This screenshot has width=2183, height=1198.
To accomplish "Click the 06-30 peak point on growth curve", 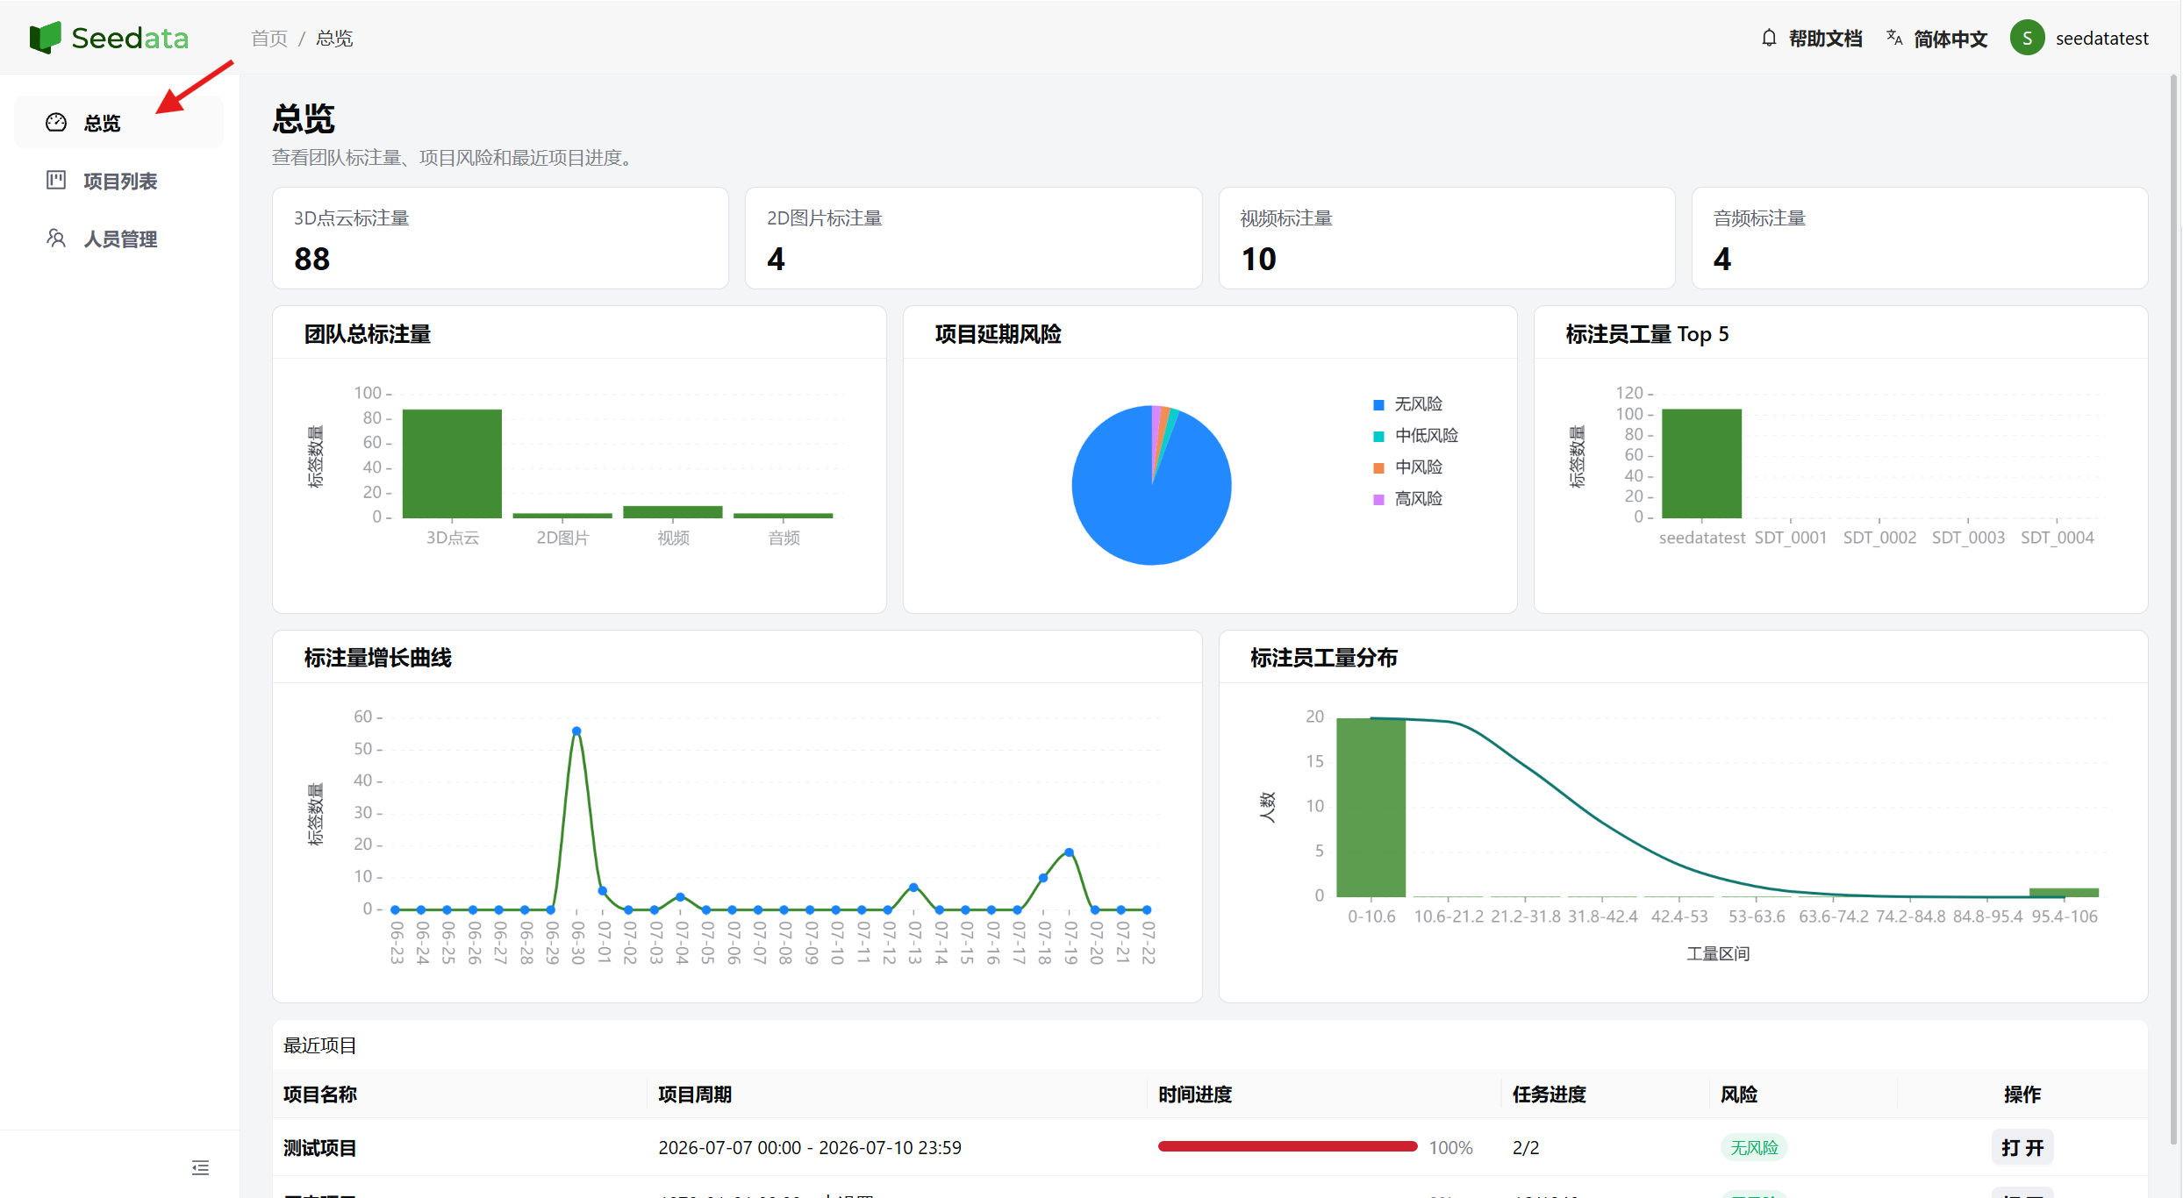I will coord(576,731).
